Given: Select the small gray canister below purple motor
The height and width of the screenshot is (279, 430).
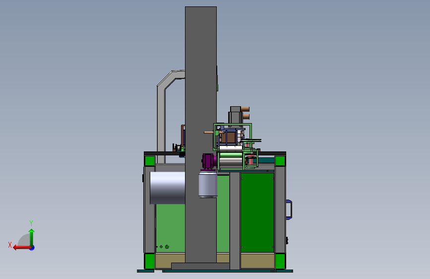Looking at the screenshot, I should (x=208, y=184).
